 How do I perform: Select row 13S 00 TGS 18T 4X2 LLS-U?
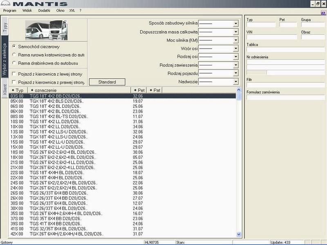click(x=122, y=132)
